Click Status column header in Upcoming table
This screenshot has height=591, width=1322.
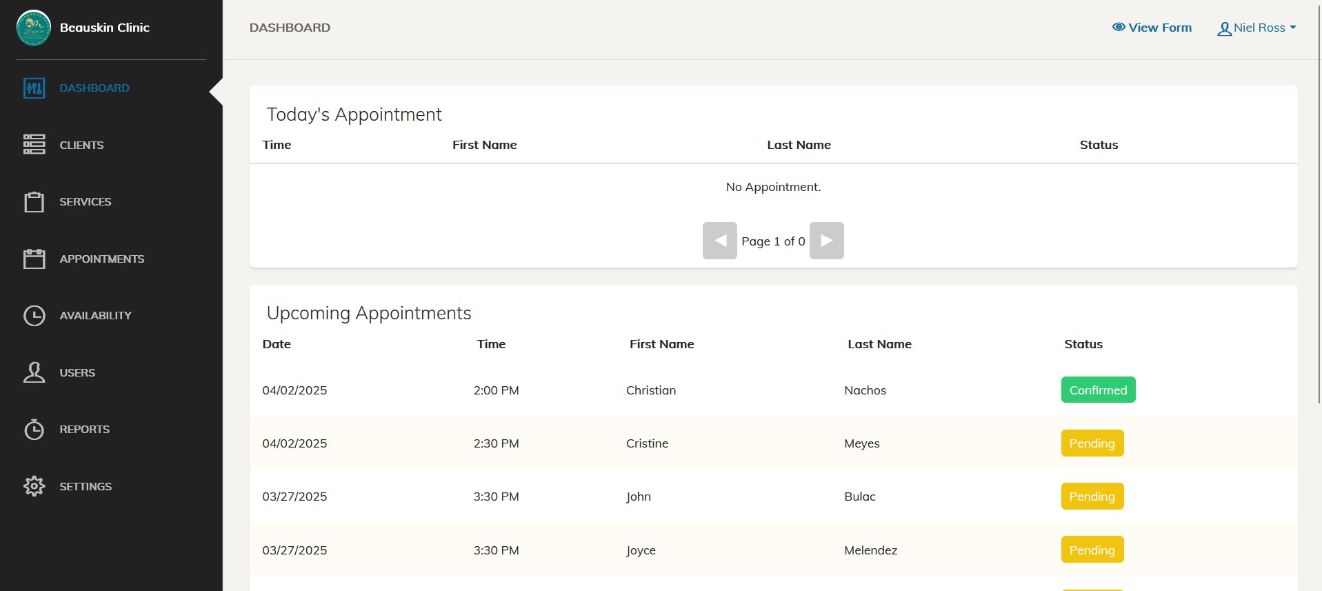click(1083, 344)
